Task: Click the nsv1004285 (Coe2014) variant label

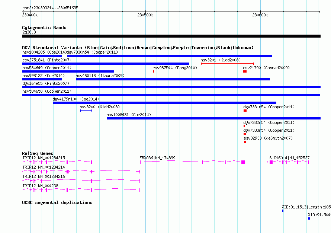Action: pos(44,52)
